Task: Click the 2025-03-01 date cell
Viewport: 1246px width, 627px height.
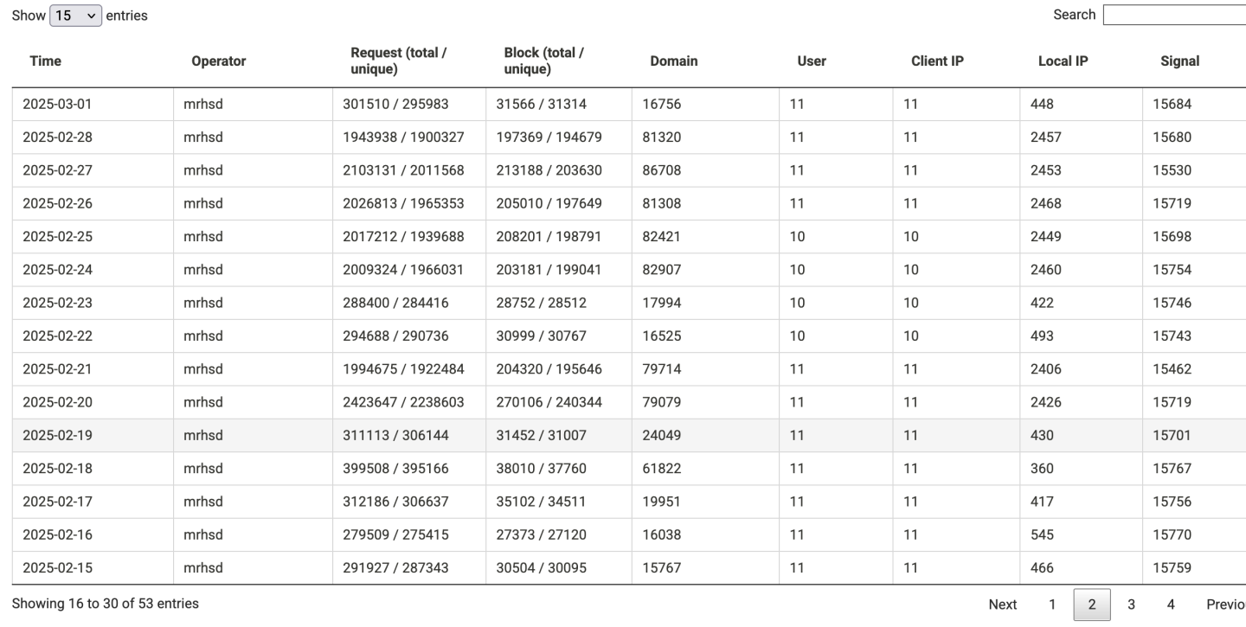Action: click(x=57, y=105)
